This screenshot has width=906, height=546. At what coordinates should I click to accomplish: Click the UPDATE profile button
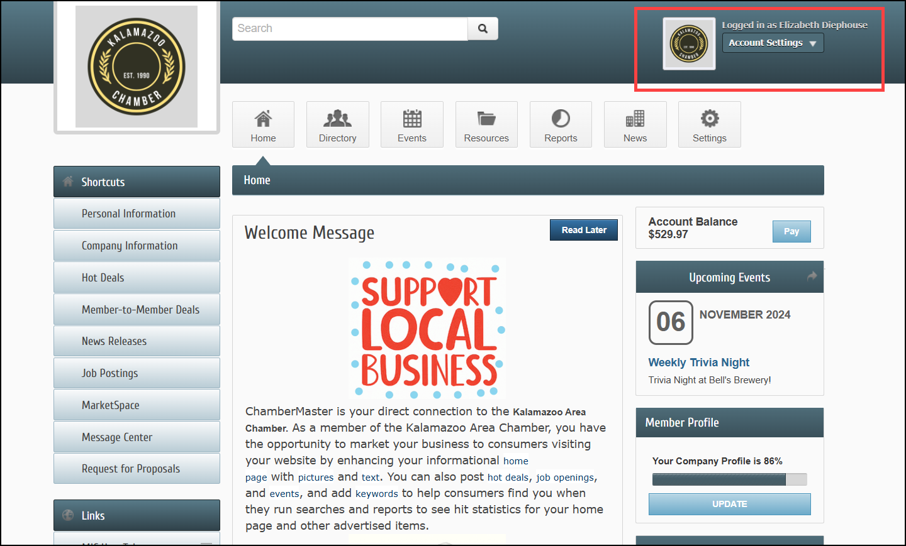[730, 504]
